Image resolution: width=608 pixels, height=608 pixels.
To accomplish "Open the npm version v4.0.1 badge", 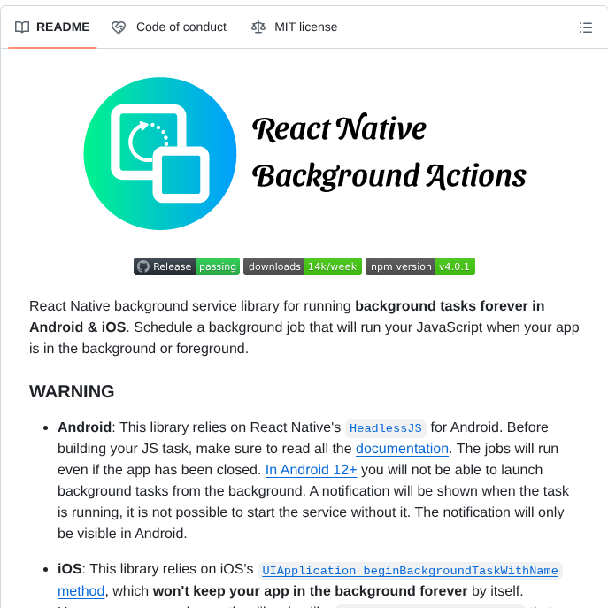I will (x=420, y=266).
